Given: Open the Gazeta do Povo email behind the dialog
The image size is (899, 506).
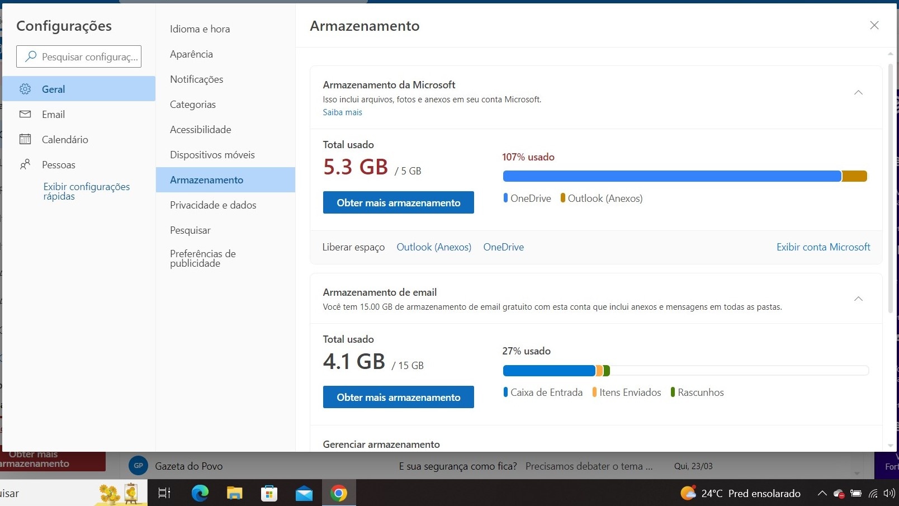Looking at the screenshot, I should click(492, 466).
